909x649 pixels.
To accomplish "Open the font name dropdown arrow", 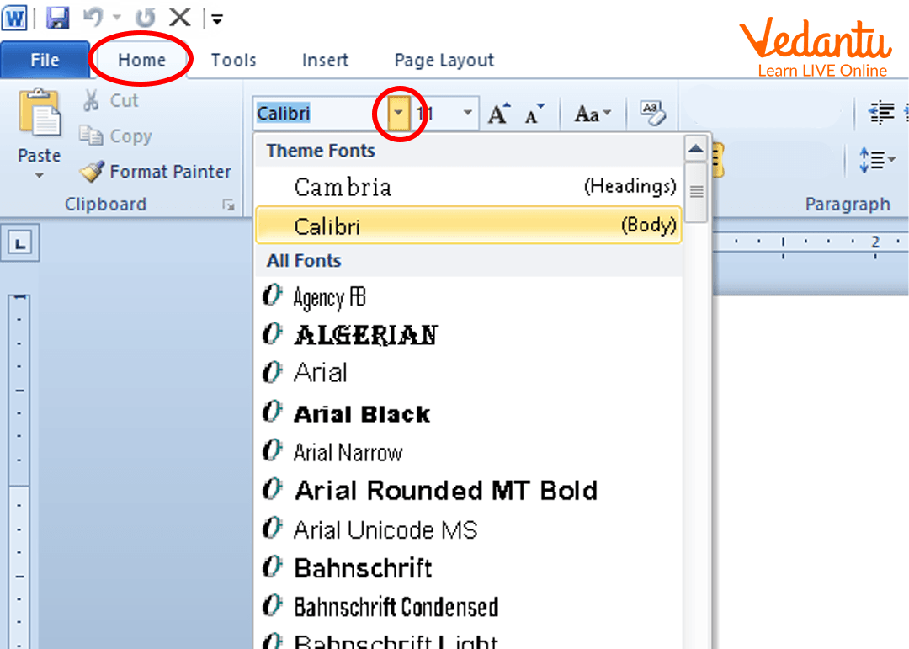I will click(x=399, y=114).
